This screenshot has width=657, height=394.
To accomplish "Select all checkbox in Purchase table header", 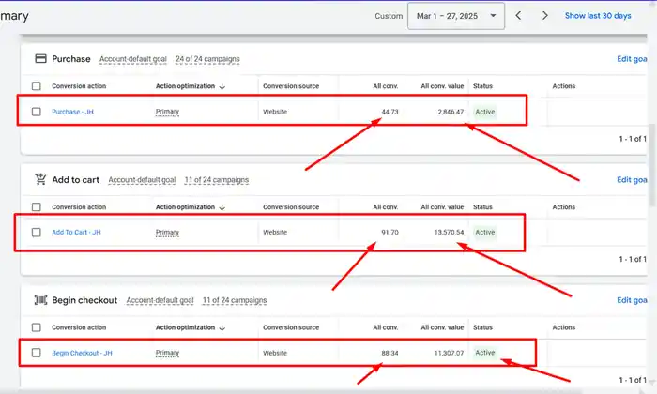I will 37,86.
